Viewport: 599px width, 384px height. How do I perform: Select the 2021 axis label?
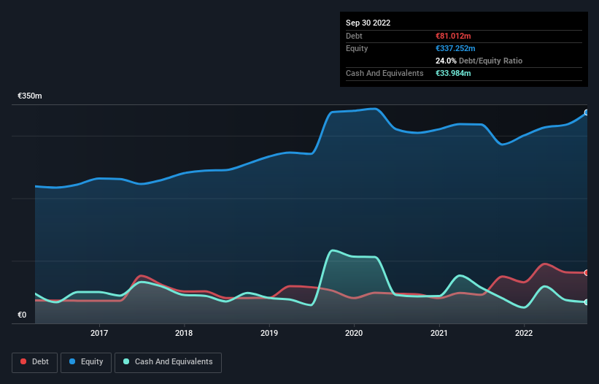(439, 333)
